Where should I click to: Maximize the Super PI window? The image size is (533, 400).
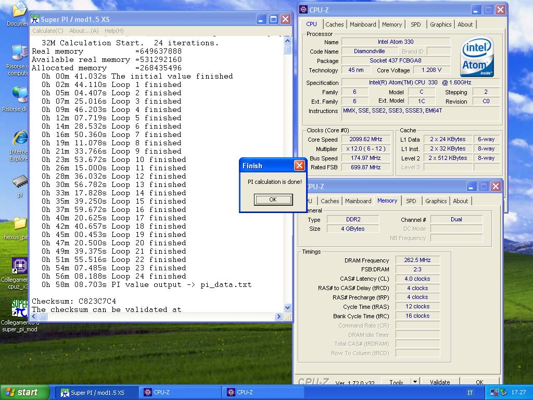(273, 19)
